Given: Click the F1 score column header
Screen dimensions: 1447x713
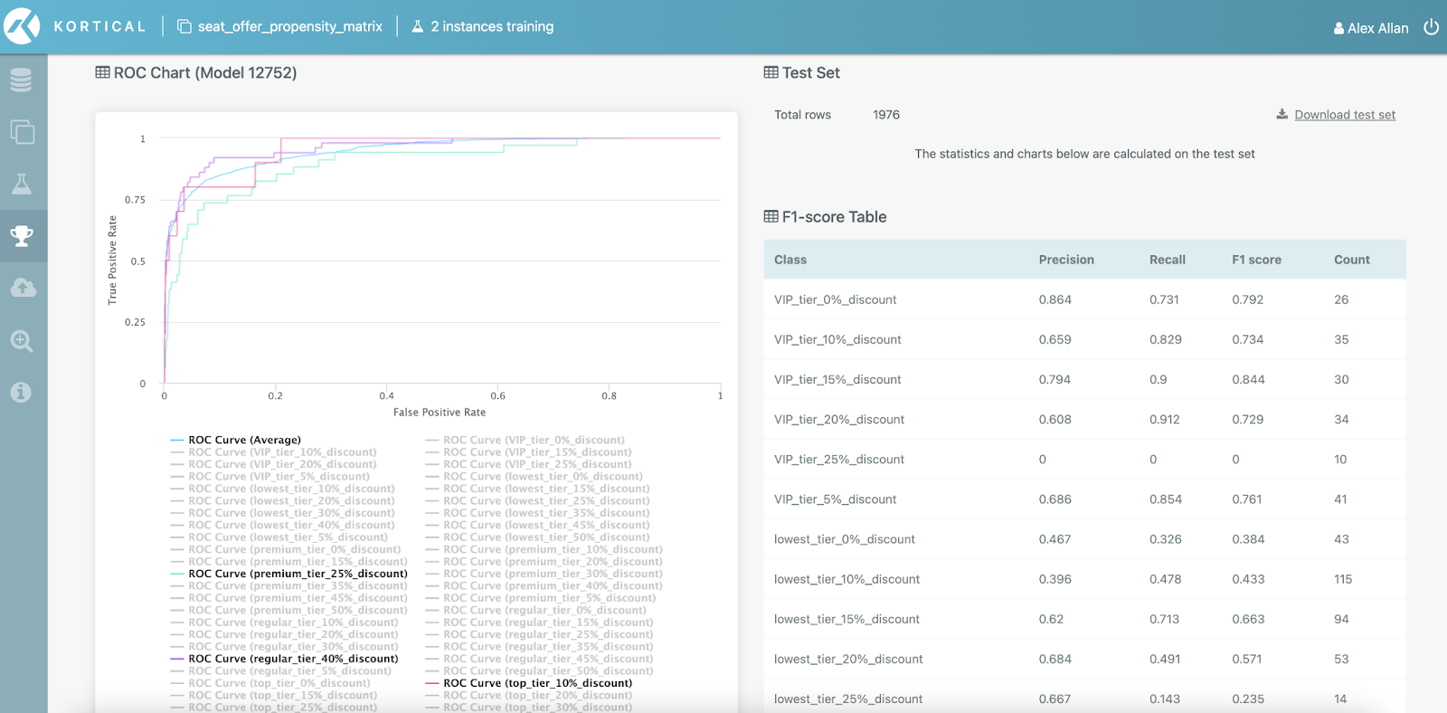Looking at the screenshot, I should [x=1256, y=260].
